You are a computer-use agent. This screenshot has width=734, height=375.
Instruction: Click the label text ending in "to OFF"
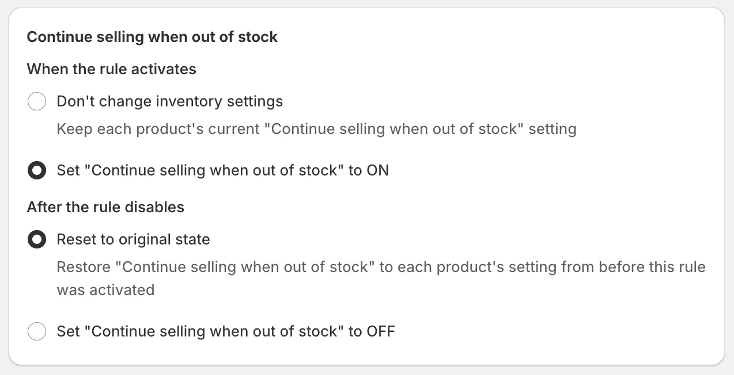click(225, 332)
